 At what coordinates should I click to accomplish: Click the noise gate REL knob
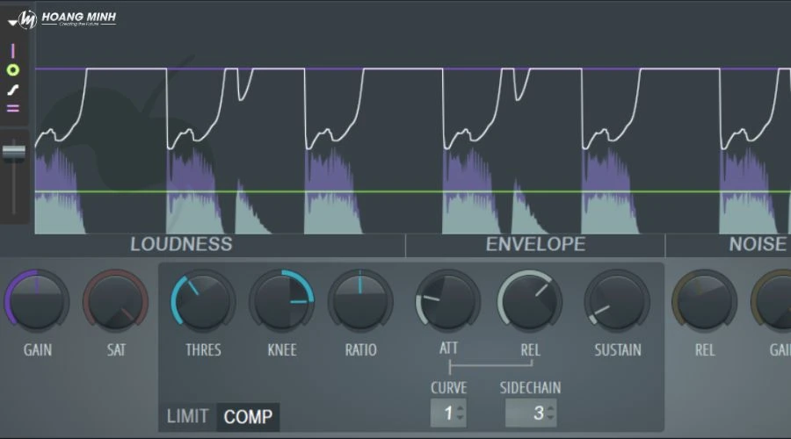click(704, 301)
